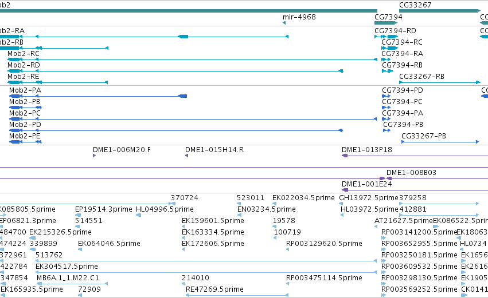Open the DME1-013P18 BAC label
Image resolution: width=488 pixels, height=298 pixels.
[x=367, y=150]
